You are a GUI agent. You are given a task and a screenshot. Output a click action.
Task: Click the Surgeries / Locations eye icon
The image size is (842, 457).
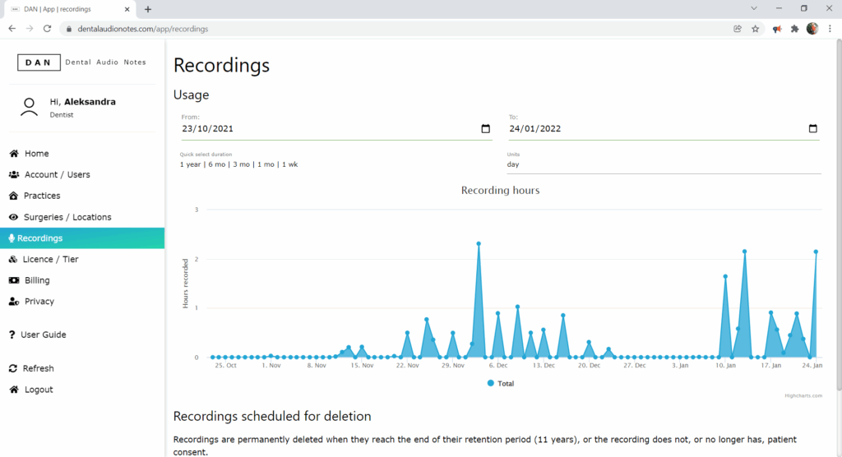point(14,217)
